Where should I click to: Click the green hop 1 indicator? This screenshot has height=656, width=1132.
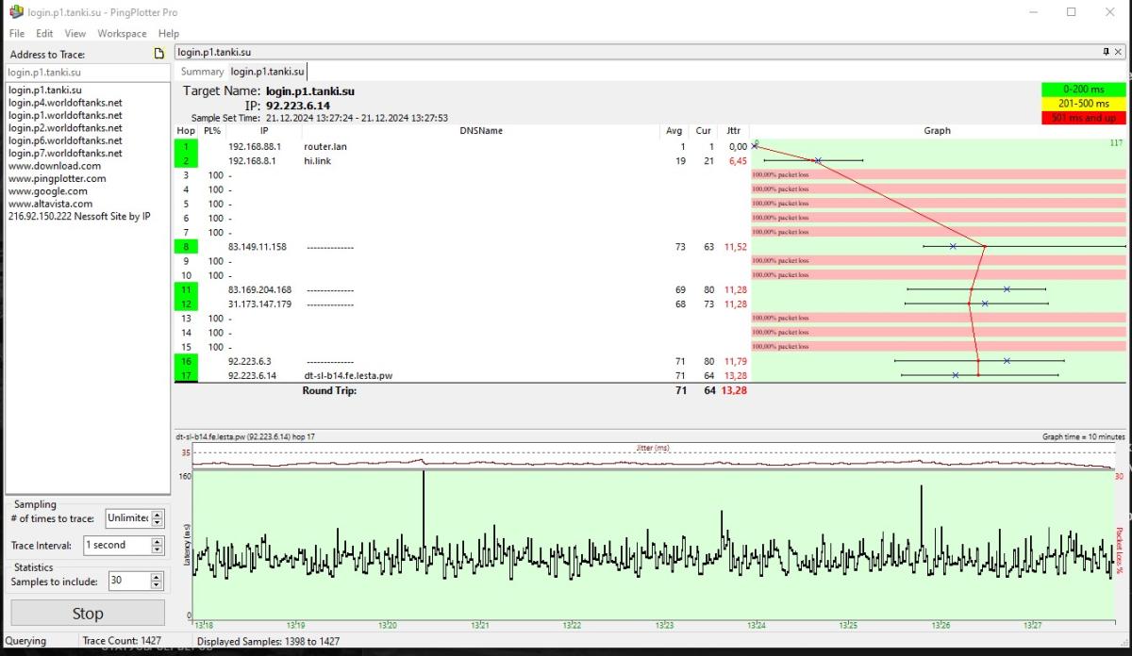point(186,147)
